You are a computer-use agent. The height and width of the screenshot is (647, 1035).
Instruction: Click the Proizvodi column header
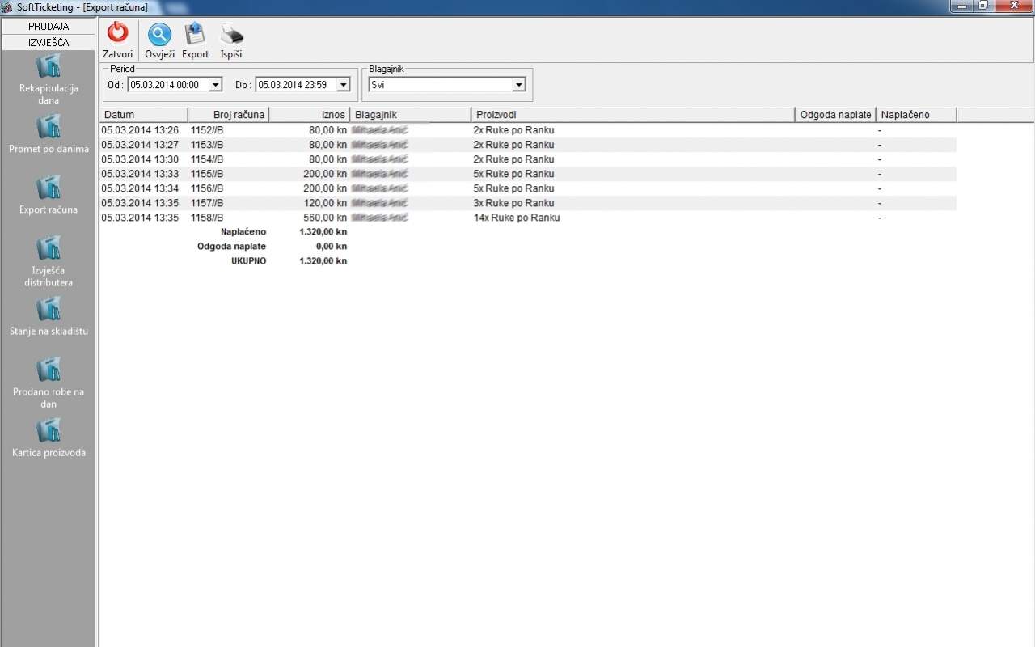tap(632, 115)
